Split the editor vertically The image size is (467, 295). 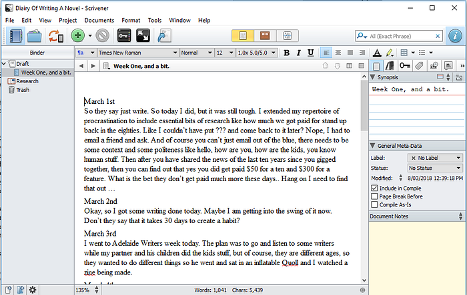(x=350, y=66)
